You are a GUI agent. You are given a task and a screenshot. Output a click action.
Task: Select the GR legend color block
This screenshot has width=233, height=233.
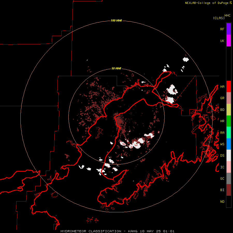[229, 98]
